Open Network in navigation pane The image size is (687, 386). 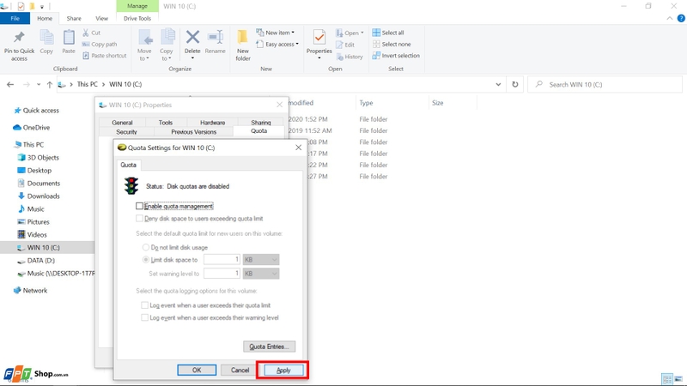pos(34,291)
